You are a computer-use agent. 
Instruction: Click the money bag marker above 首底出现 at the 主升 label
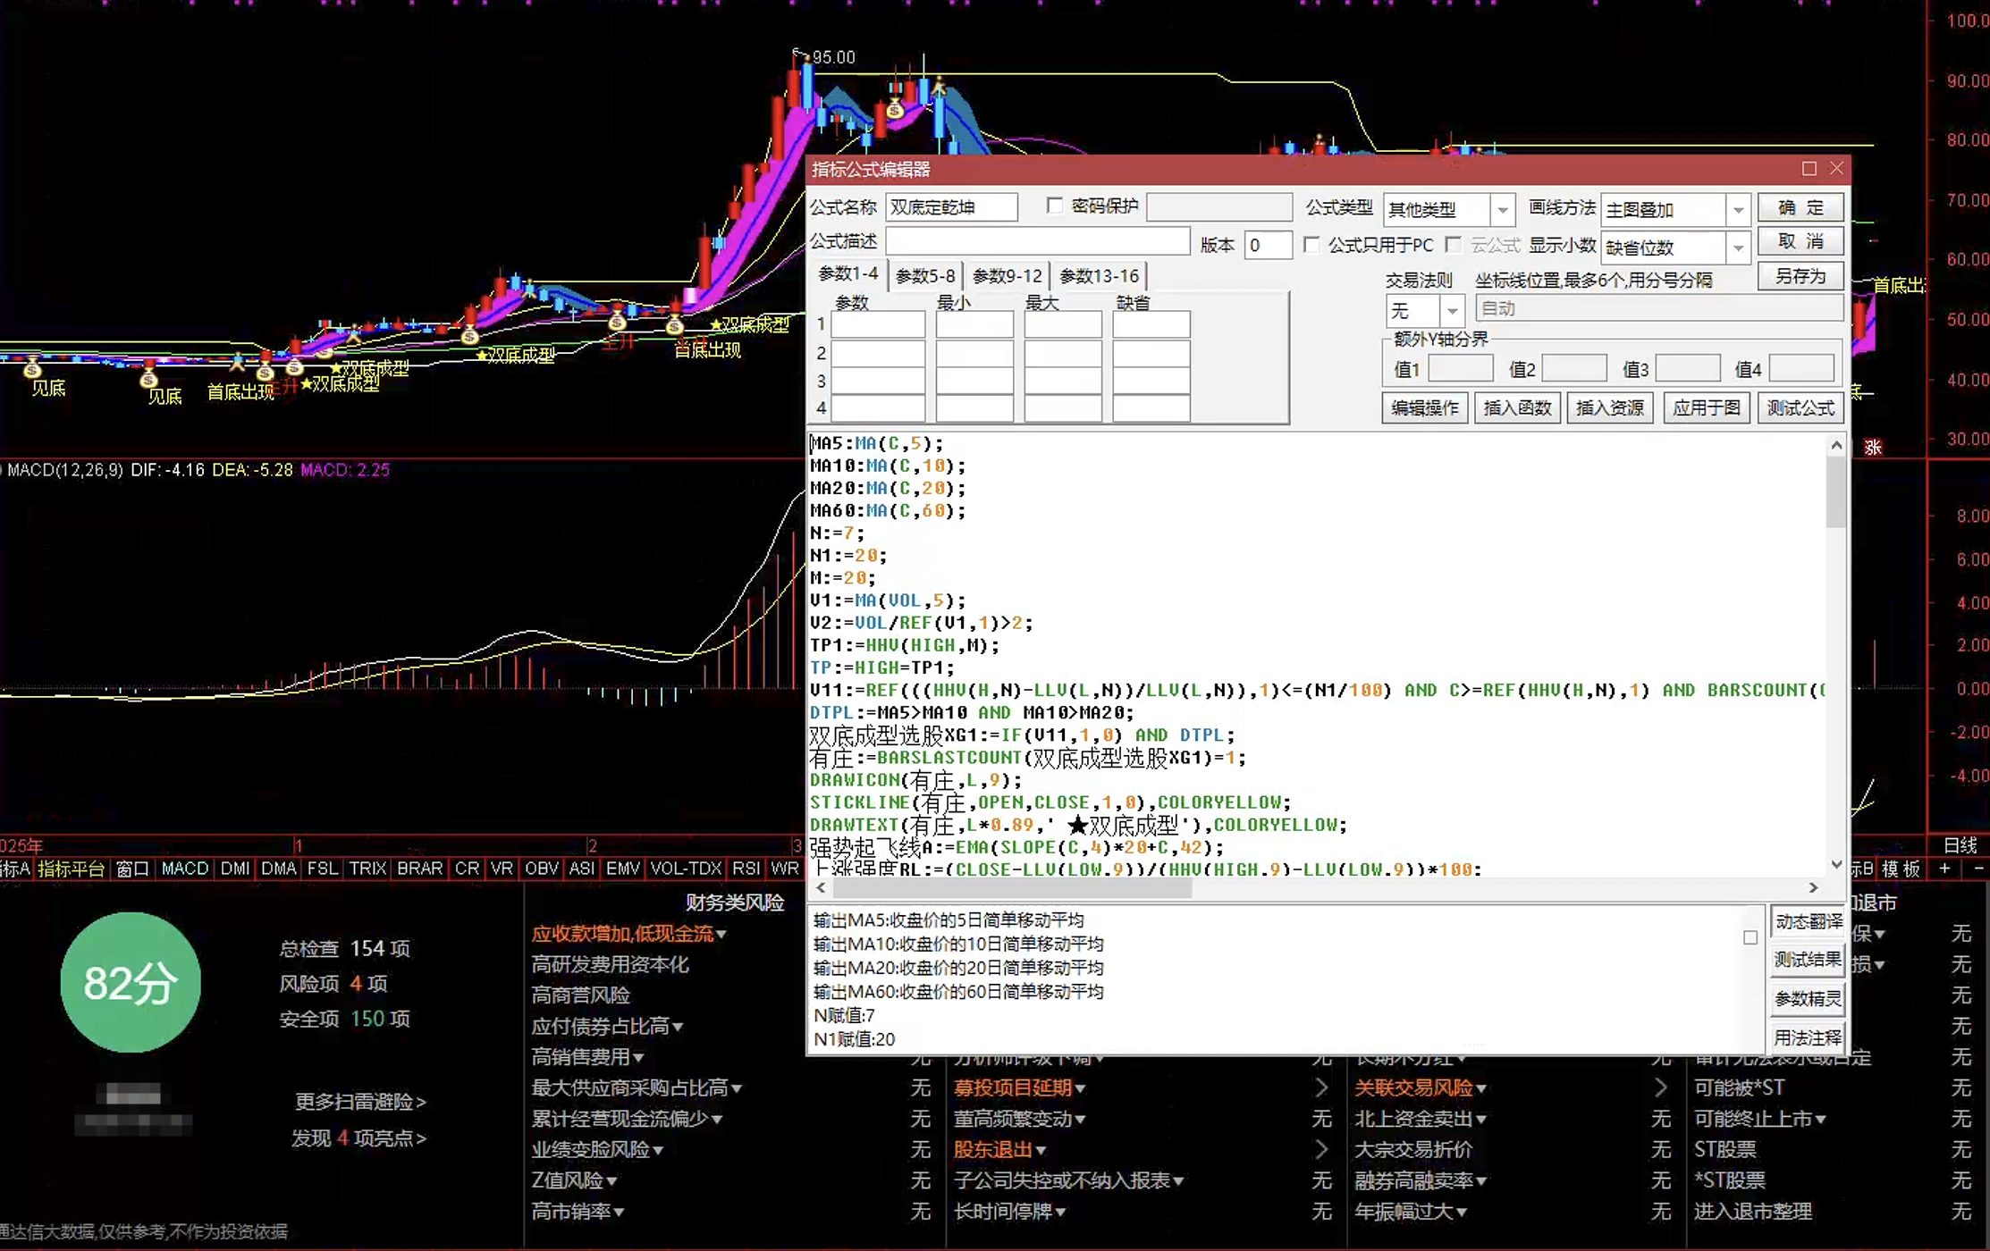click(x=675, y=325)
